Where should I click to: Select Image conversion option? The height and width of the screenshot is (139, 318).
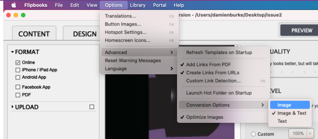click(290, 105)
